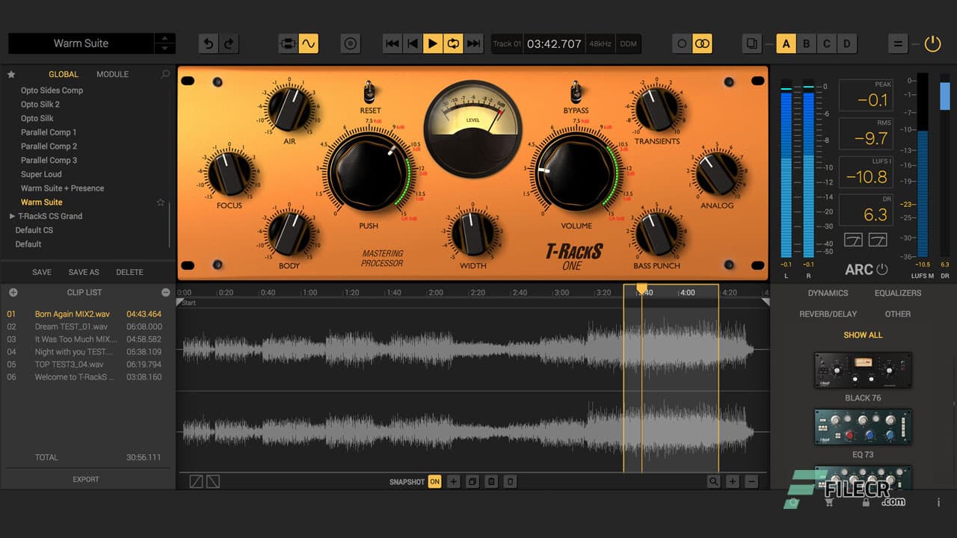
Task: Expand the T-RackS CS Grand preset folder
Action: pyautogui.click(x=10, y=216)
